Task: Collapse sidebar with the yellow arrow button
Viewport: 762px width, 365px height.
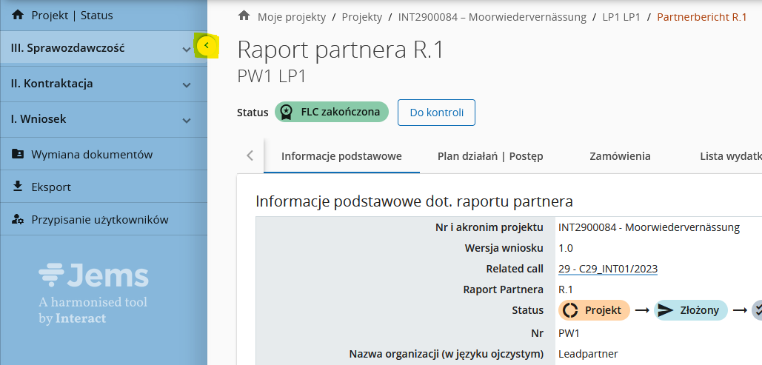Action: [x=207, y=47]
